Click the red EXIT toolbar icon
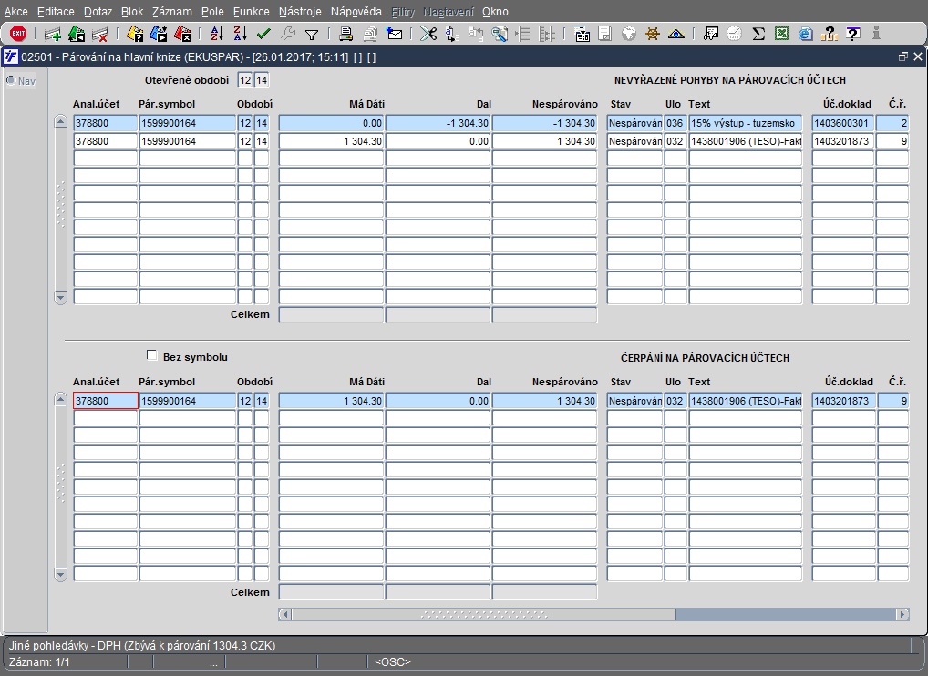This screenshot has height=676, width=928. (18, 34)
